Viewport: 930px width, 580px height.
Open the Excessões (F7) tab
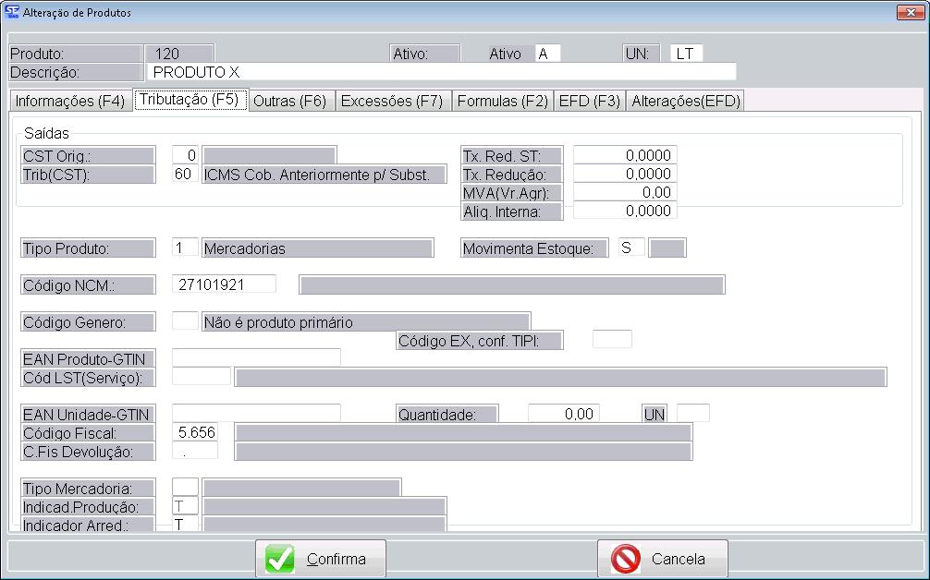392,102
